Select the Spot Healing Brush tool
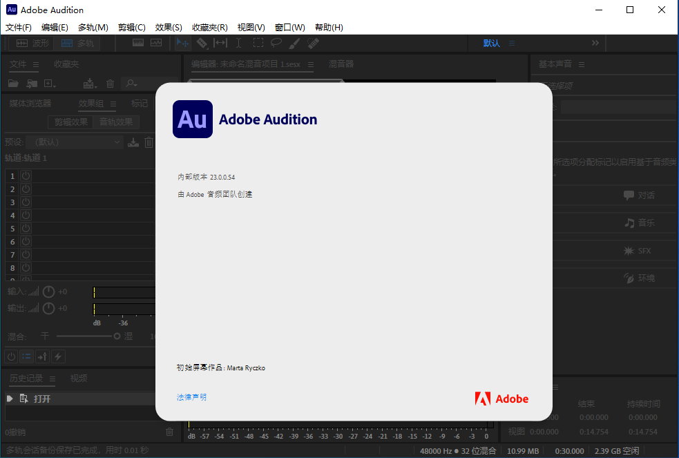Viewport: 679px width, 458px height. [313, 43]
